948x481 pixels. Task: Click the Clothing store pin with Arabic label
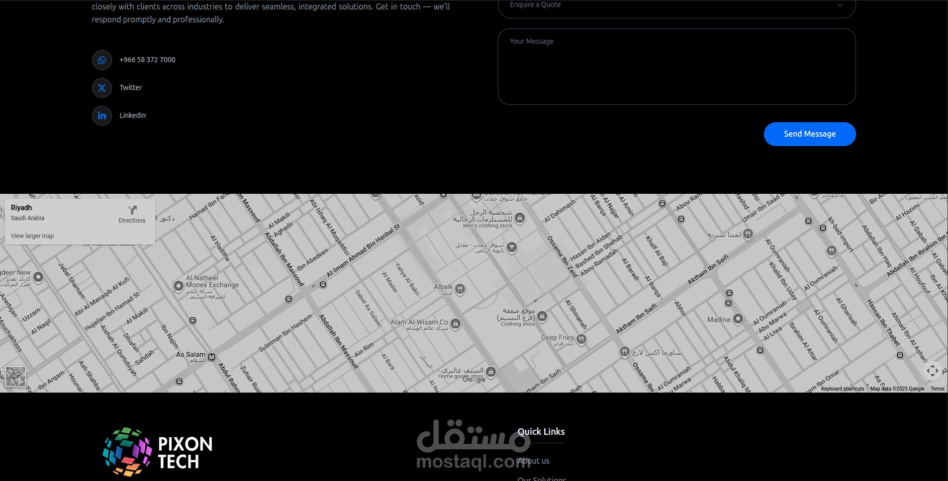pos(542,316)
